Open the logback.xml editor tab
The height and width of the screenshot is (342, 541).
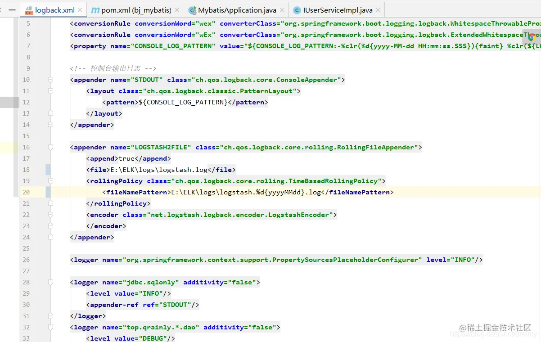pyautogui.click(x=54, y=10)
